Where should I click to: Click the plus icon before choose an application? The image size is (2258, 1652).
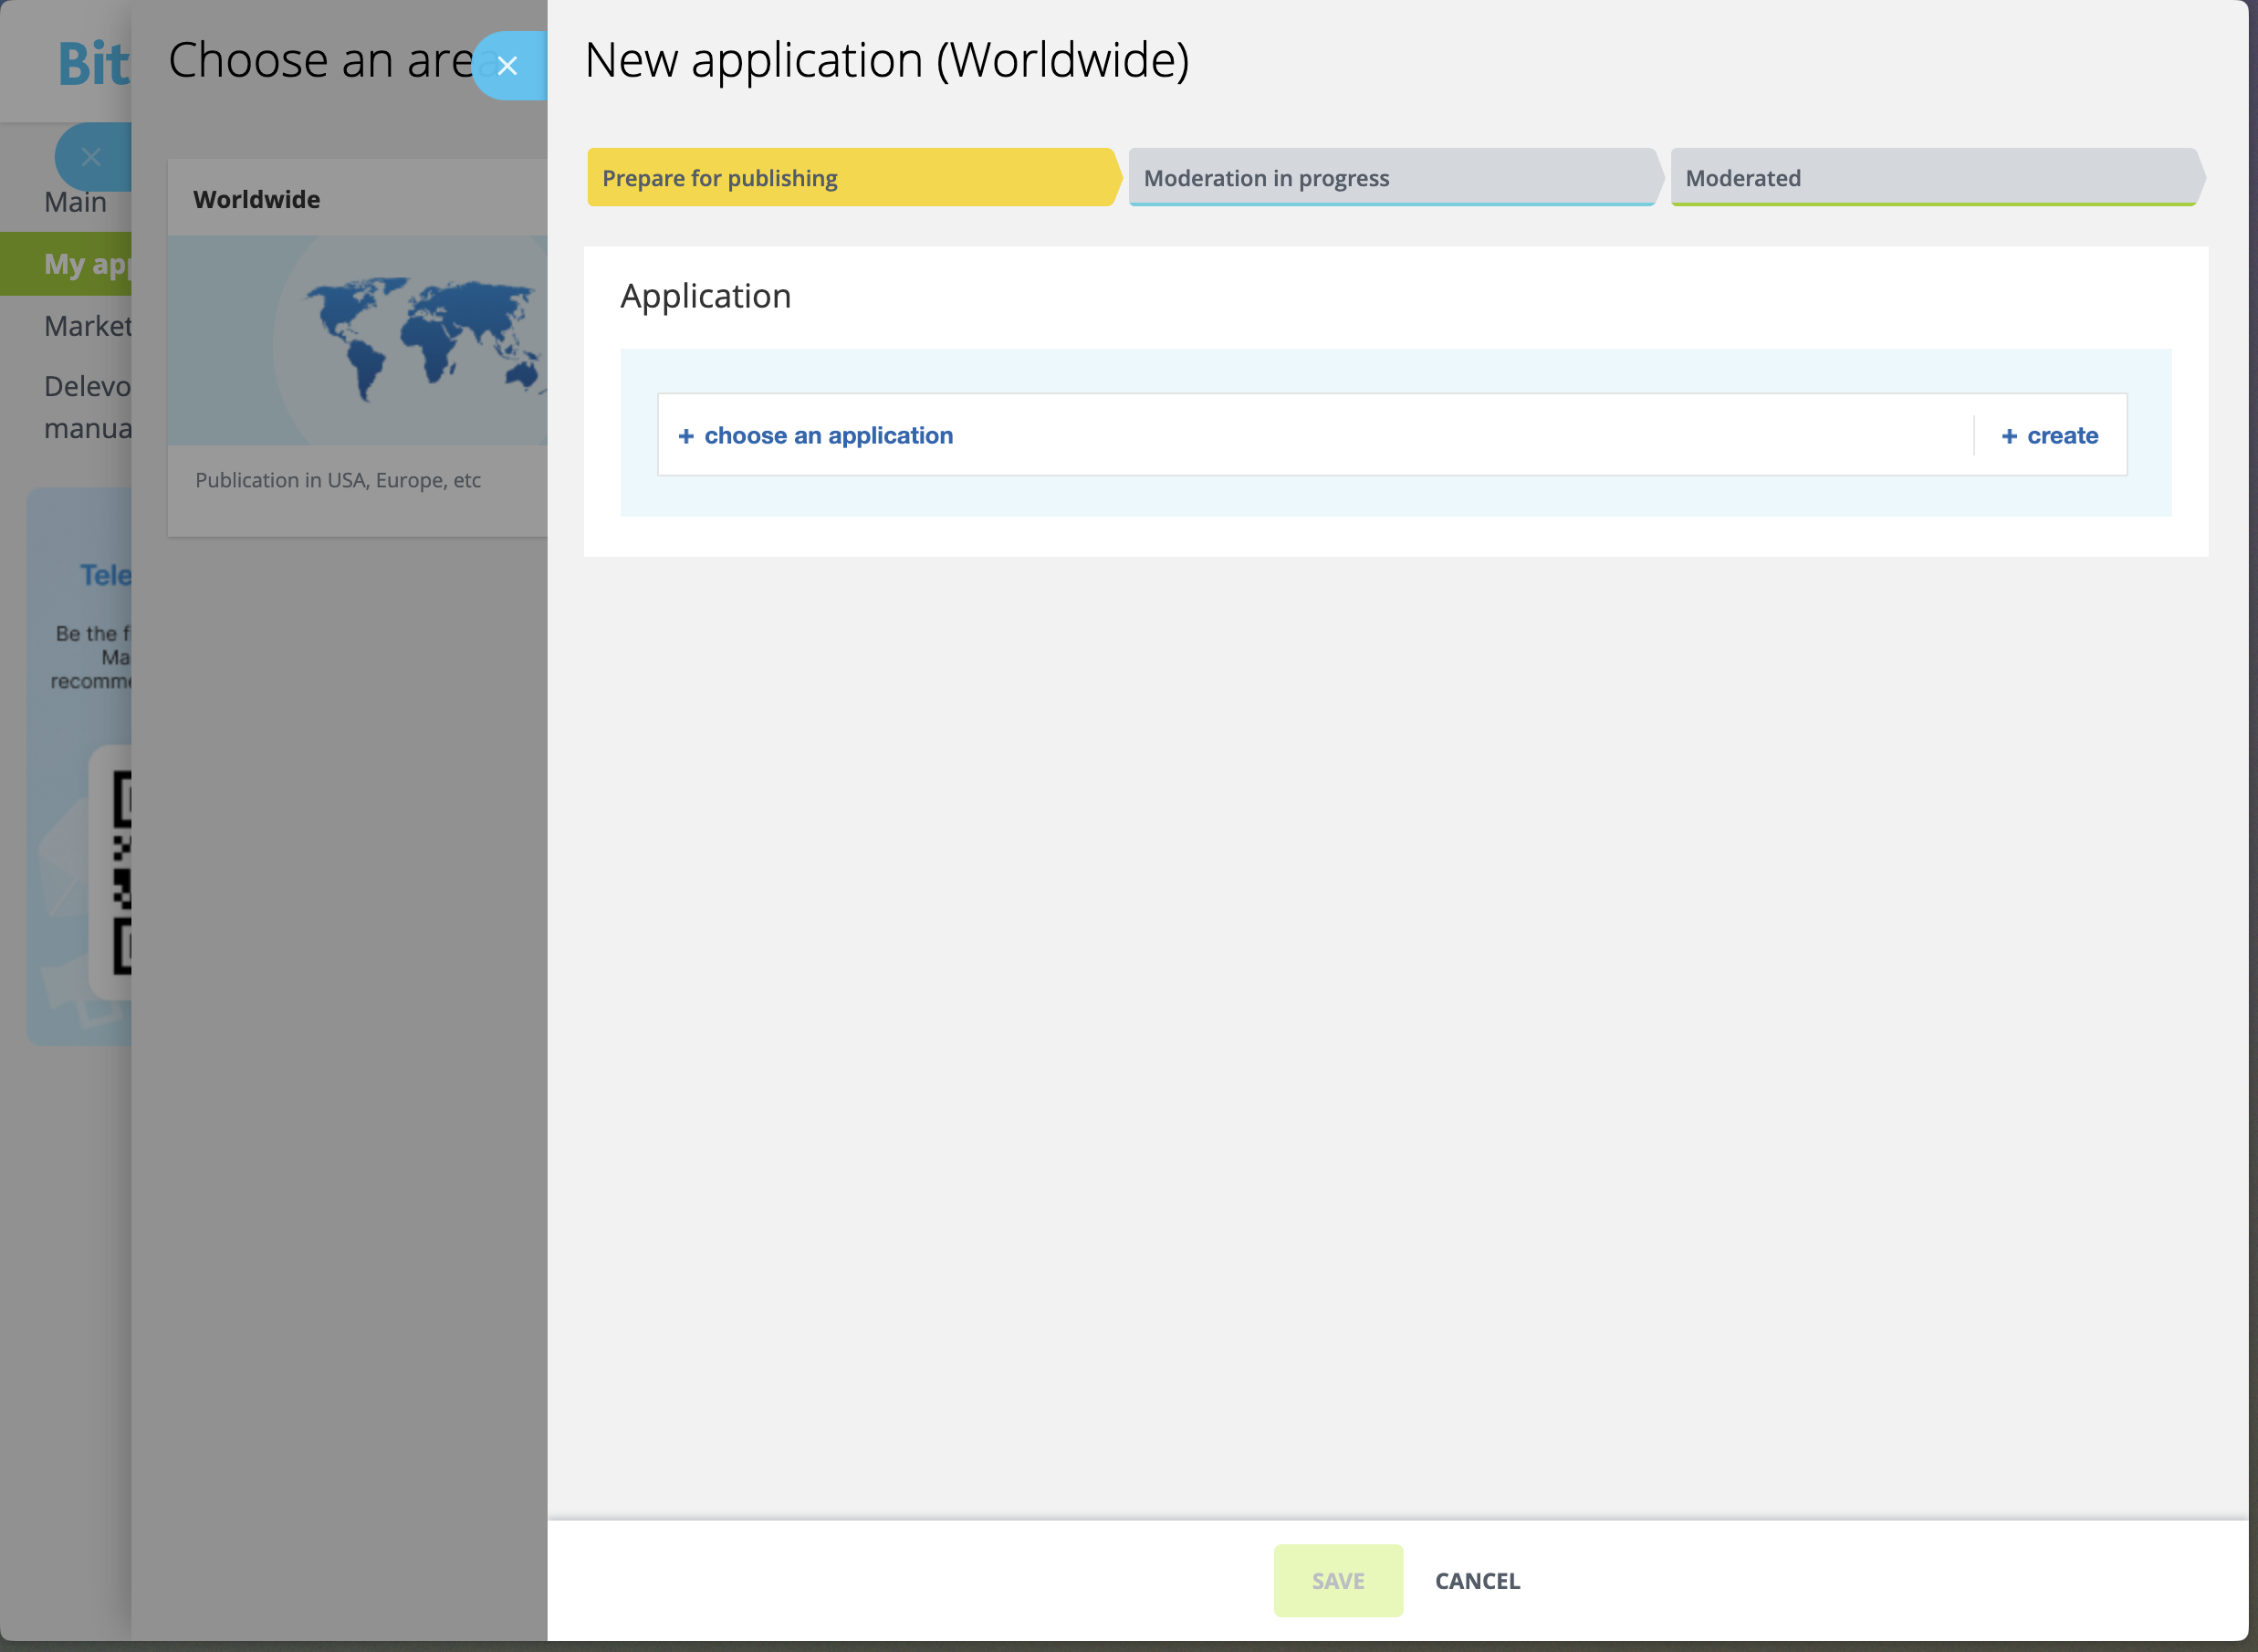(x=686, y=436)
